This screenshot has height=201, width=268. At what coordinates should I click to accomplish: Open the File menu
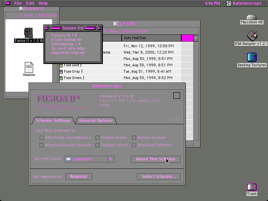coord(18,3)
